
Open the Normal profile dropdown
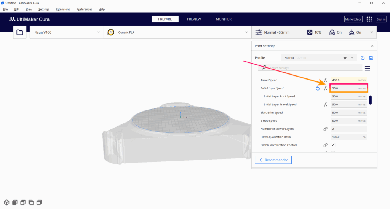[319, 58]
